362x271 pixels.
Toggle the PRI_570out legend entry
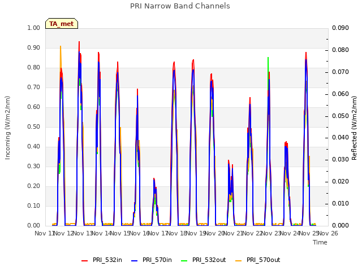(258, 260)
